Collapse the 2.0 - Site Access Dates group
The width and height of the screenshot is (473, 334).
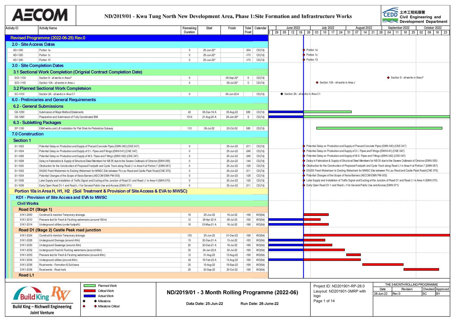click(x=137, y=44)
